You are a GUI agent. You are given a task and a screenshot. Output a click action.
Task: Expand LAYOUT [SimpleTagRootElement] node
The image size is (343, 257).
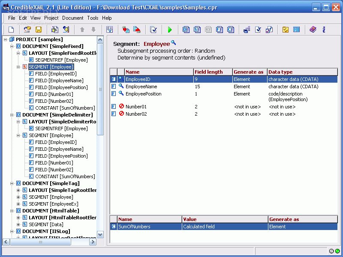point(18,190)
